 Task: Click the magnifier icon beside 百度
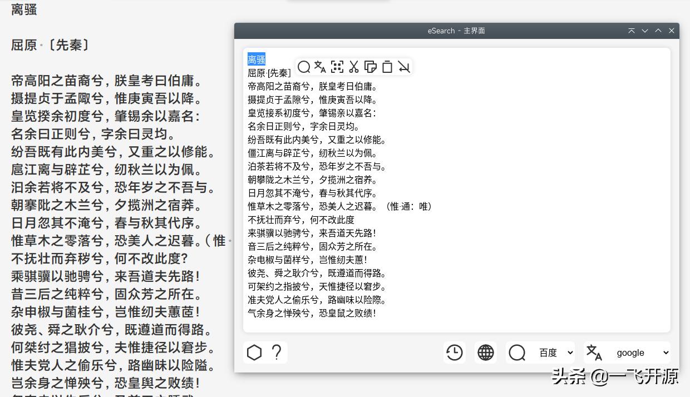tap(517, 353)
